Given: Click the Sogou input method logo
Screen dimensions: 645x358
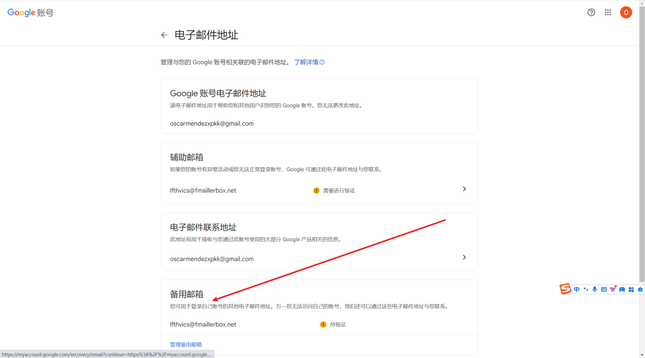Looking at the screenshot, I should tap(565, 289).
